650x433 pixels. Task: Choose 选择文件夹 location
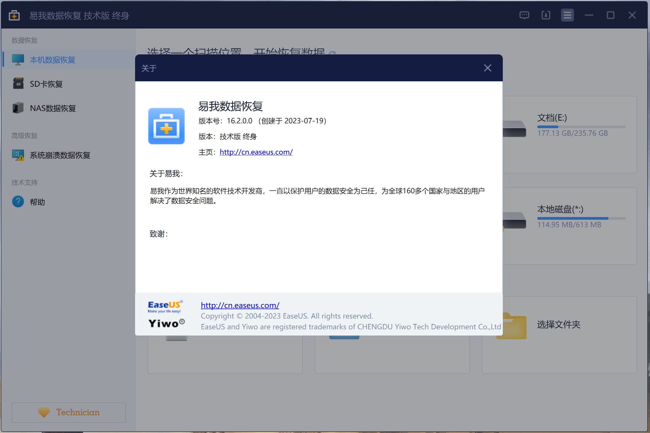pyautogui.click(x=559, y=335)
